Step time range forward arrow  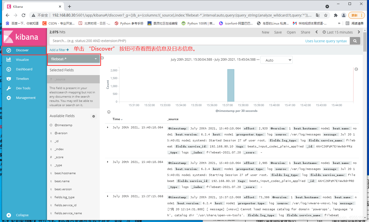(359, 32)
